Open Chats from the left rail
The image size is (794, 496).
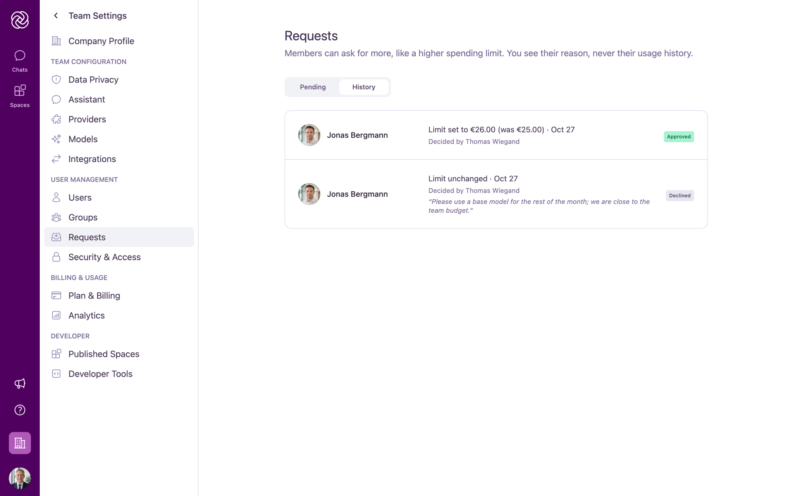(x=20, y=61)
